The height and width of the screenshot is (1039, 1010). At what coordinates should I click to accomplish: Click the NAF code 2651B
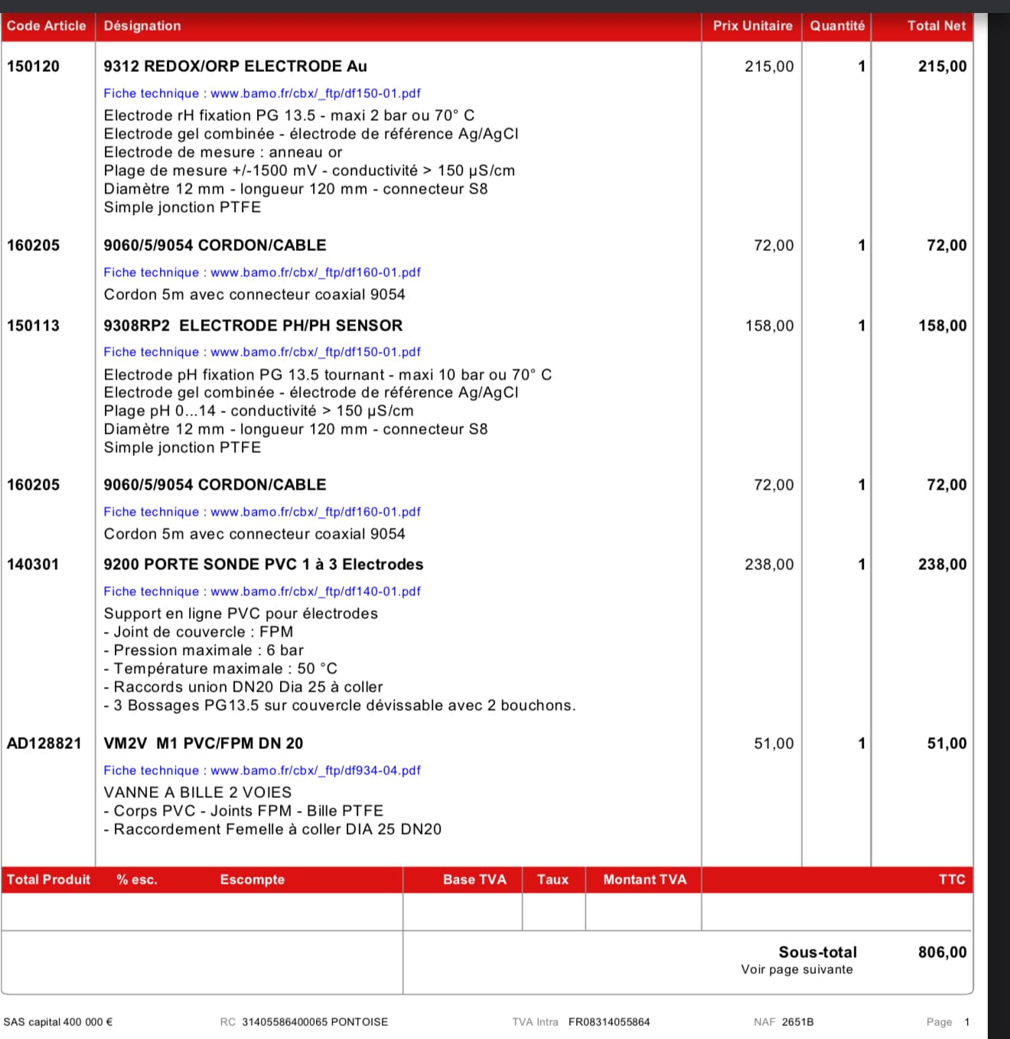[x=797, y=1022]
